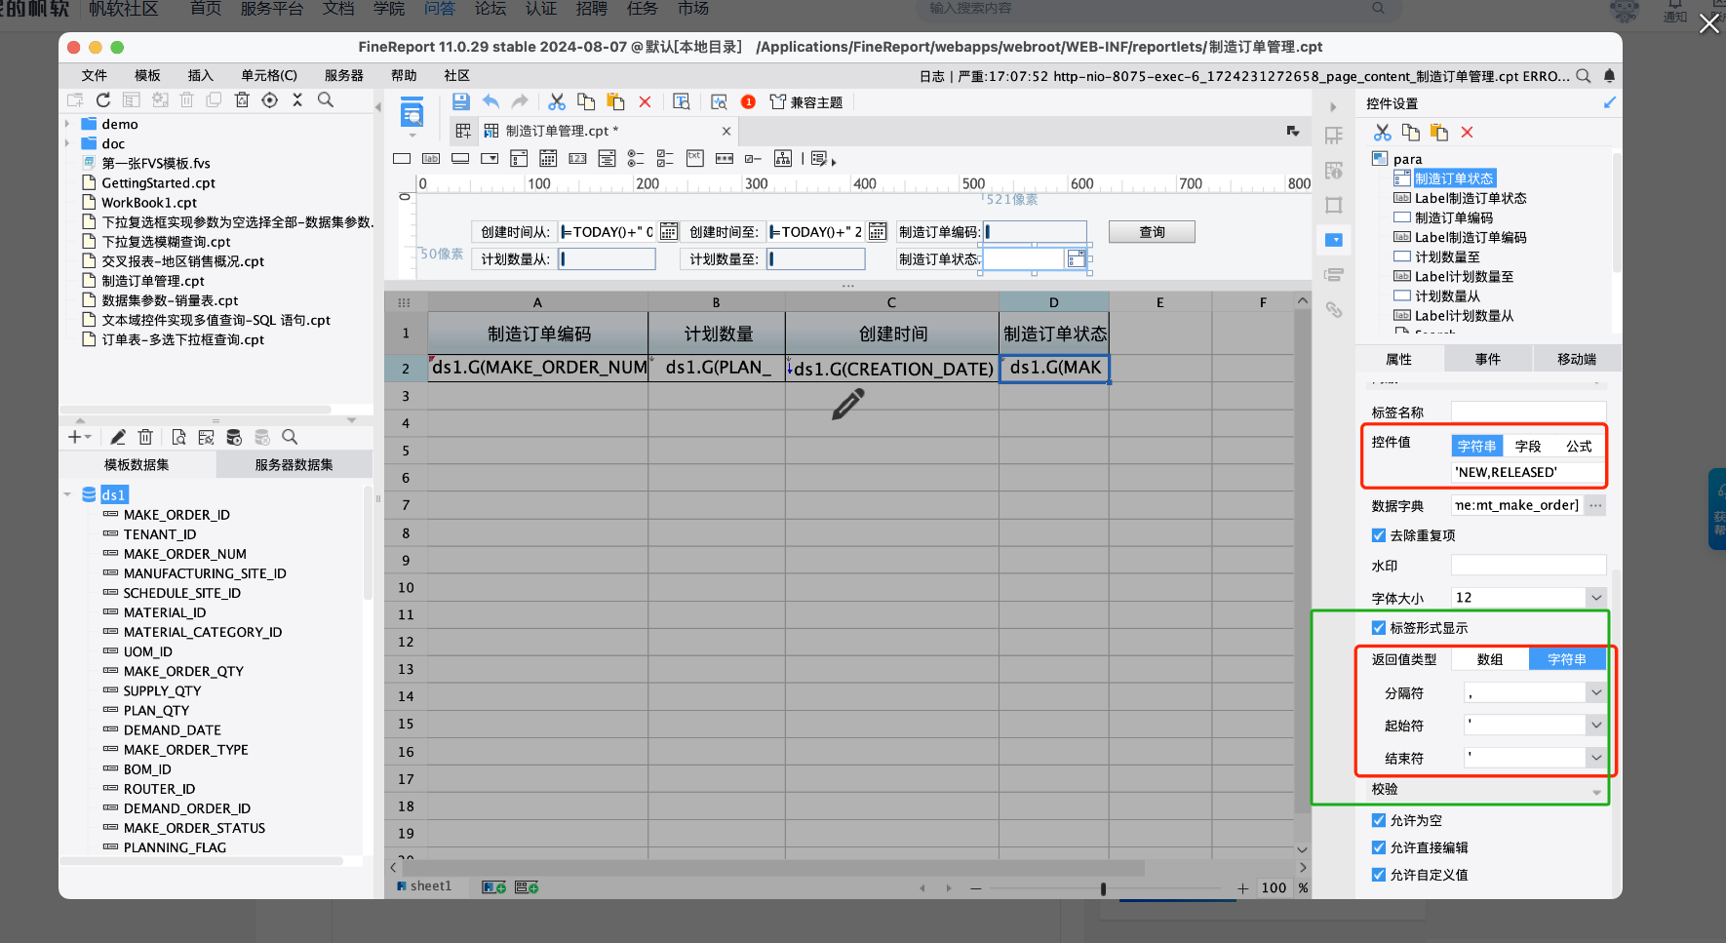Toggle the 允许为空 checkbox
Image resolution: width=1726 pixels, height=943 pixels.
click(x=1379, y=820)
